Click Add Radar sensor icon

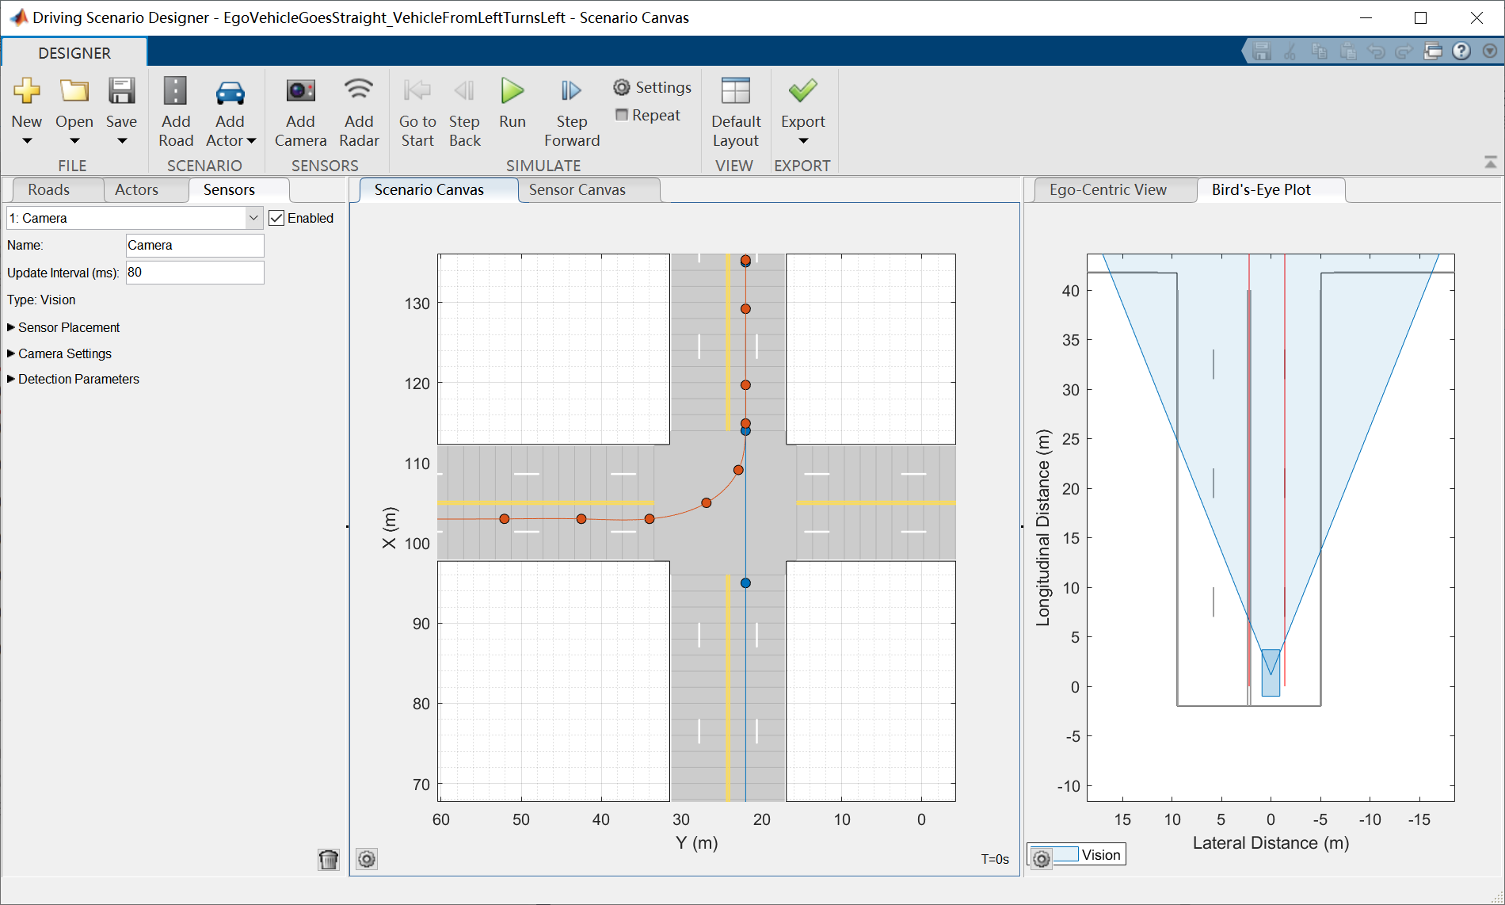359,90
